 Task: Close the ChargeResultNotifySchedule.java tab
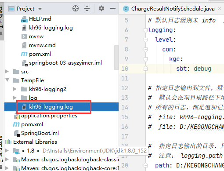click(220, 9)
